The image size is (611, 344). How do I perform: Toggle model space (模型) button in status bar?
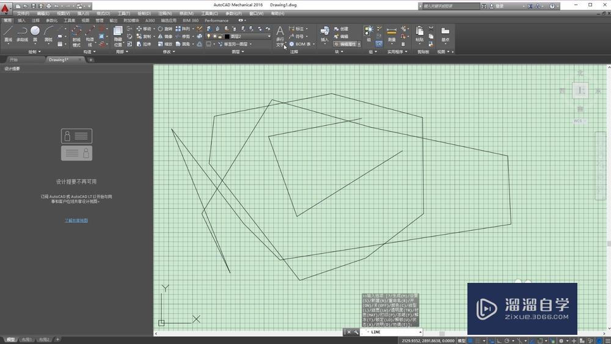tap(462, 340)
